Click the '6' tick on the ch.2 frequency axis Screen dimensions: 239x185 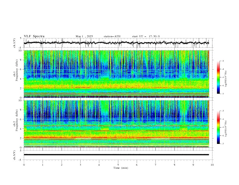21,119
